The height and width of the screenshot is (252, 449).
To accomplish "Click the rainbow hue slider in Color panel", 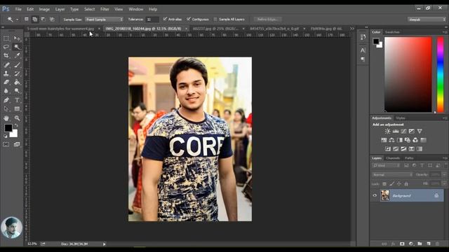I will click(x=441, y=74).
